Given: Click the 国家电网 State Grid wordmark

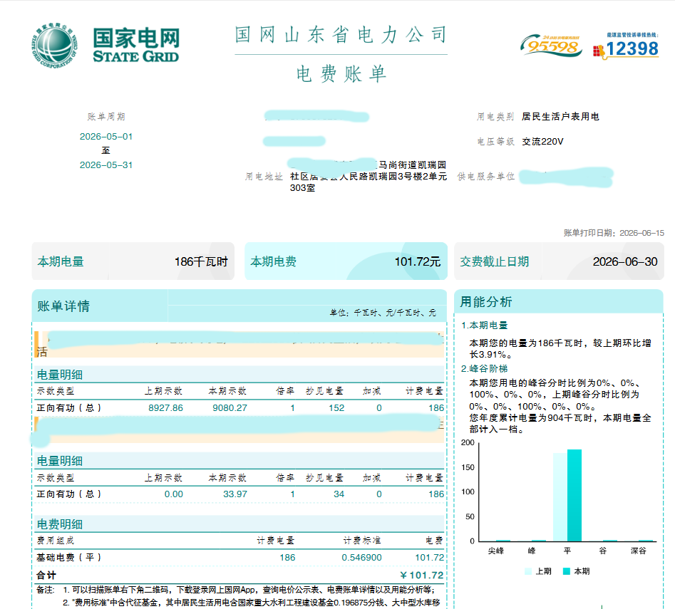Looking at the screenshot, I should coord(136,45).
